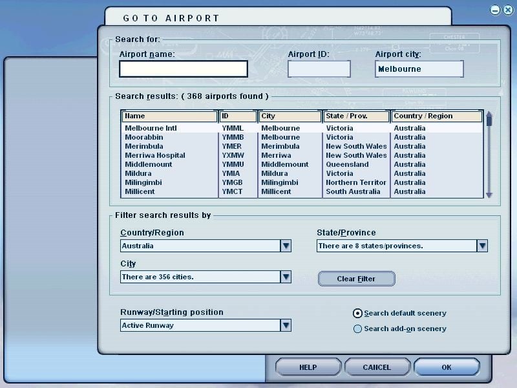Click the State / Prov. column header
Image resolution: width=517 pixels, height=388 pixels.
click(356, 116)
